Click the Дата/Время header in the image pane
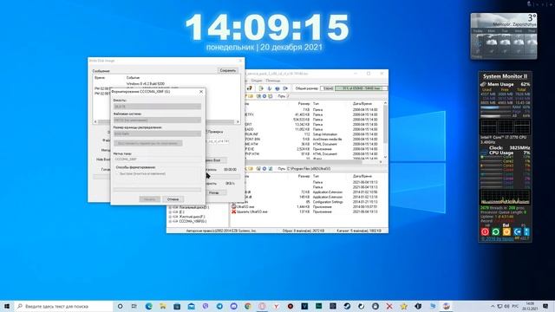555x312 pixels. click(x=362, y=104)
